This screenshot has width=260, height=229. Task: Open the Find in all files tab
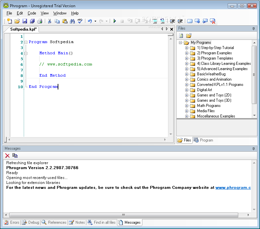click(x=101, y=222)
